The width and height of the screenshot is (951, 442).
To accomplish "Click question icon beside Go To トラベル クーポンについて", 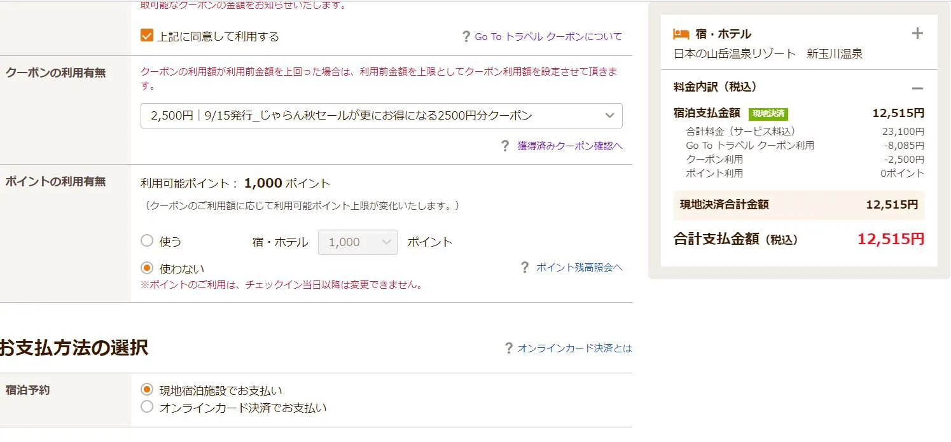I will point(466,37).
